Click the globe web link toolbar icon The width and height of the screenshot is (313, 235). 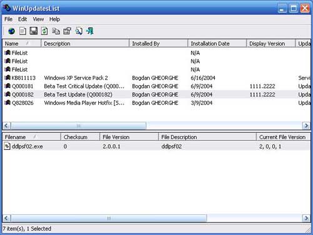tap(11, 31)
